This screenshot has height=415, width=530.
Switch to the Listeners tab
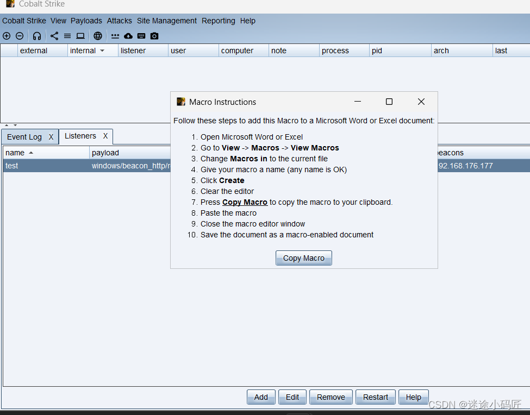[80, 136]
